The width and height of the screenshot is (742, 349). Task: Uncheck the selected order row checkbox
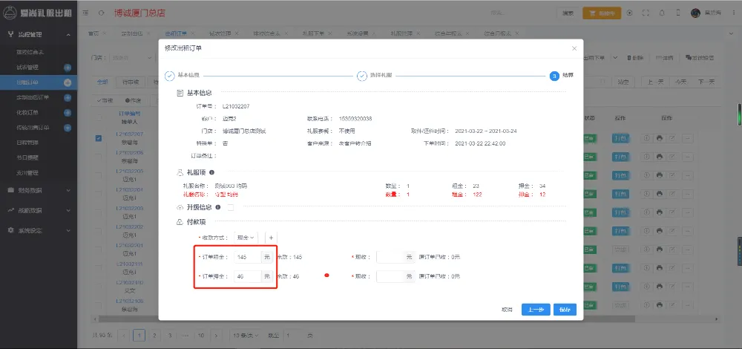point(99,138)
